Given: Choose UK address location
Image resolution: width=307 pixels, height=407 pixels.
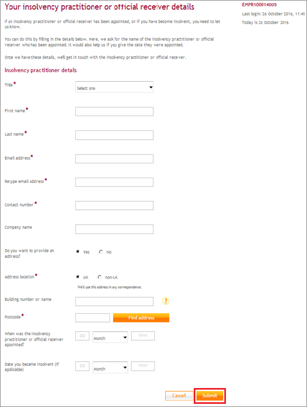Looking at the screenshot, I should click(77, 277).
